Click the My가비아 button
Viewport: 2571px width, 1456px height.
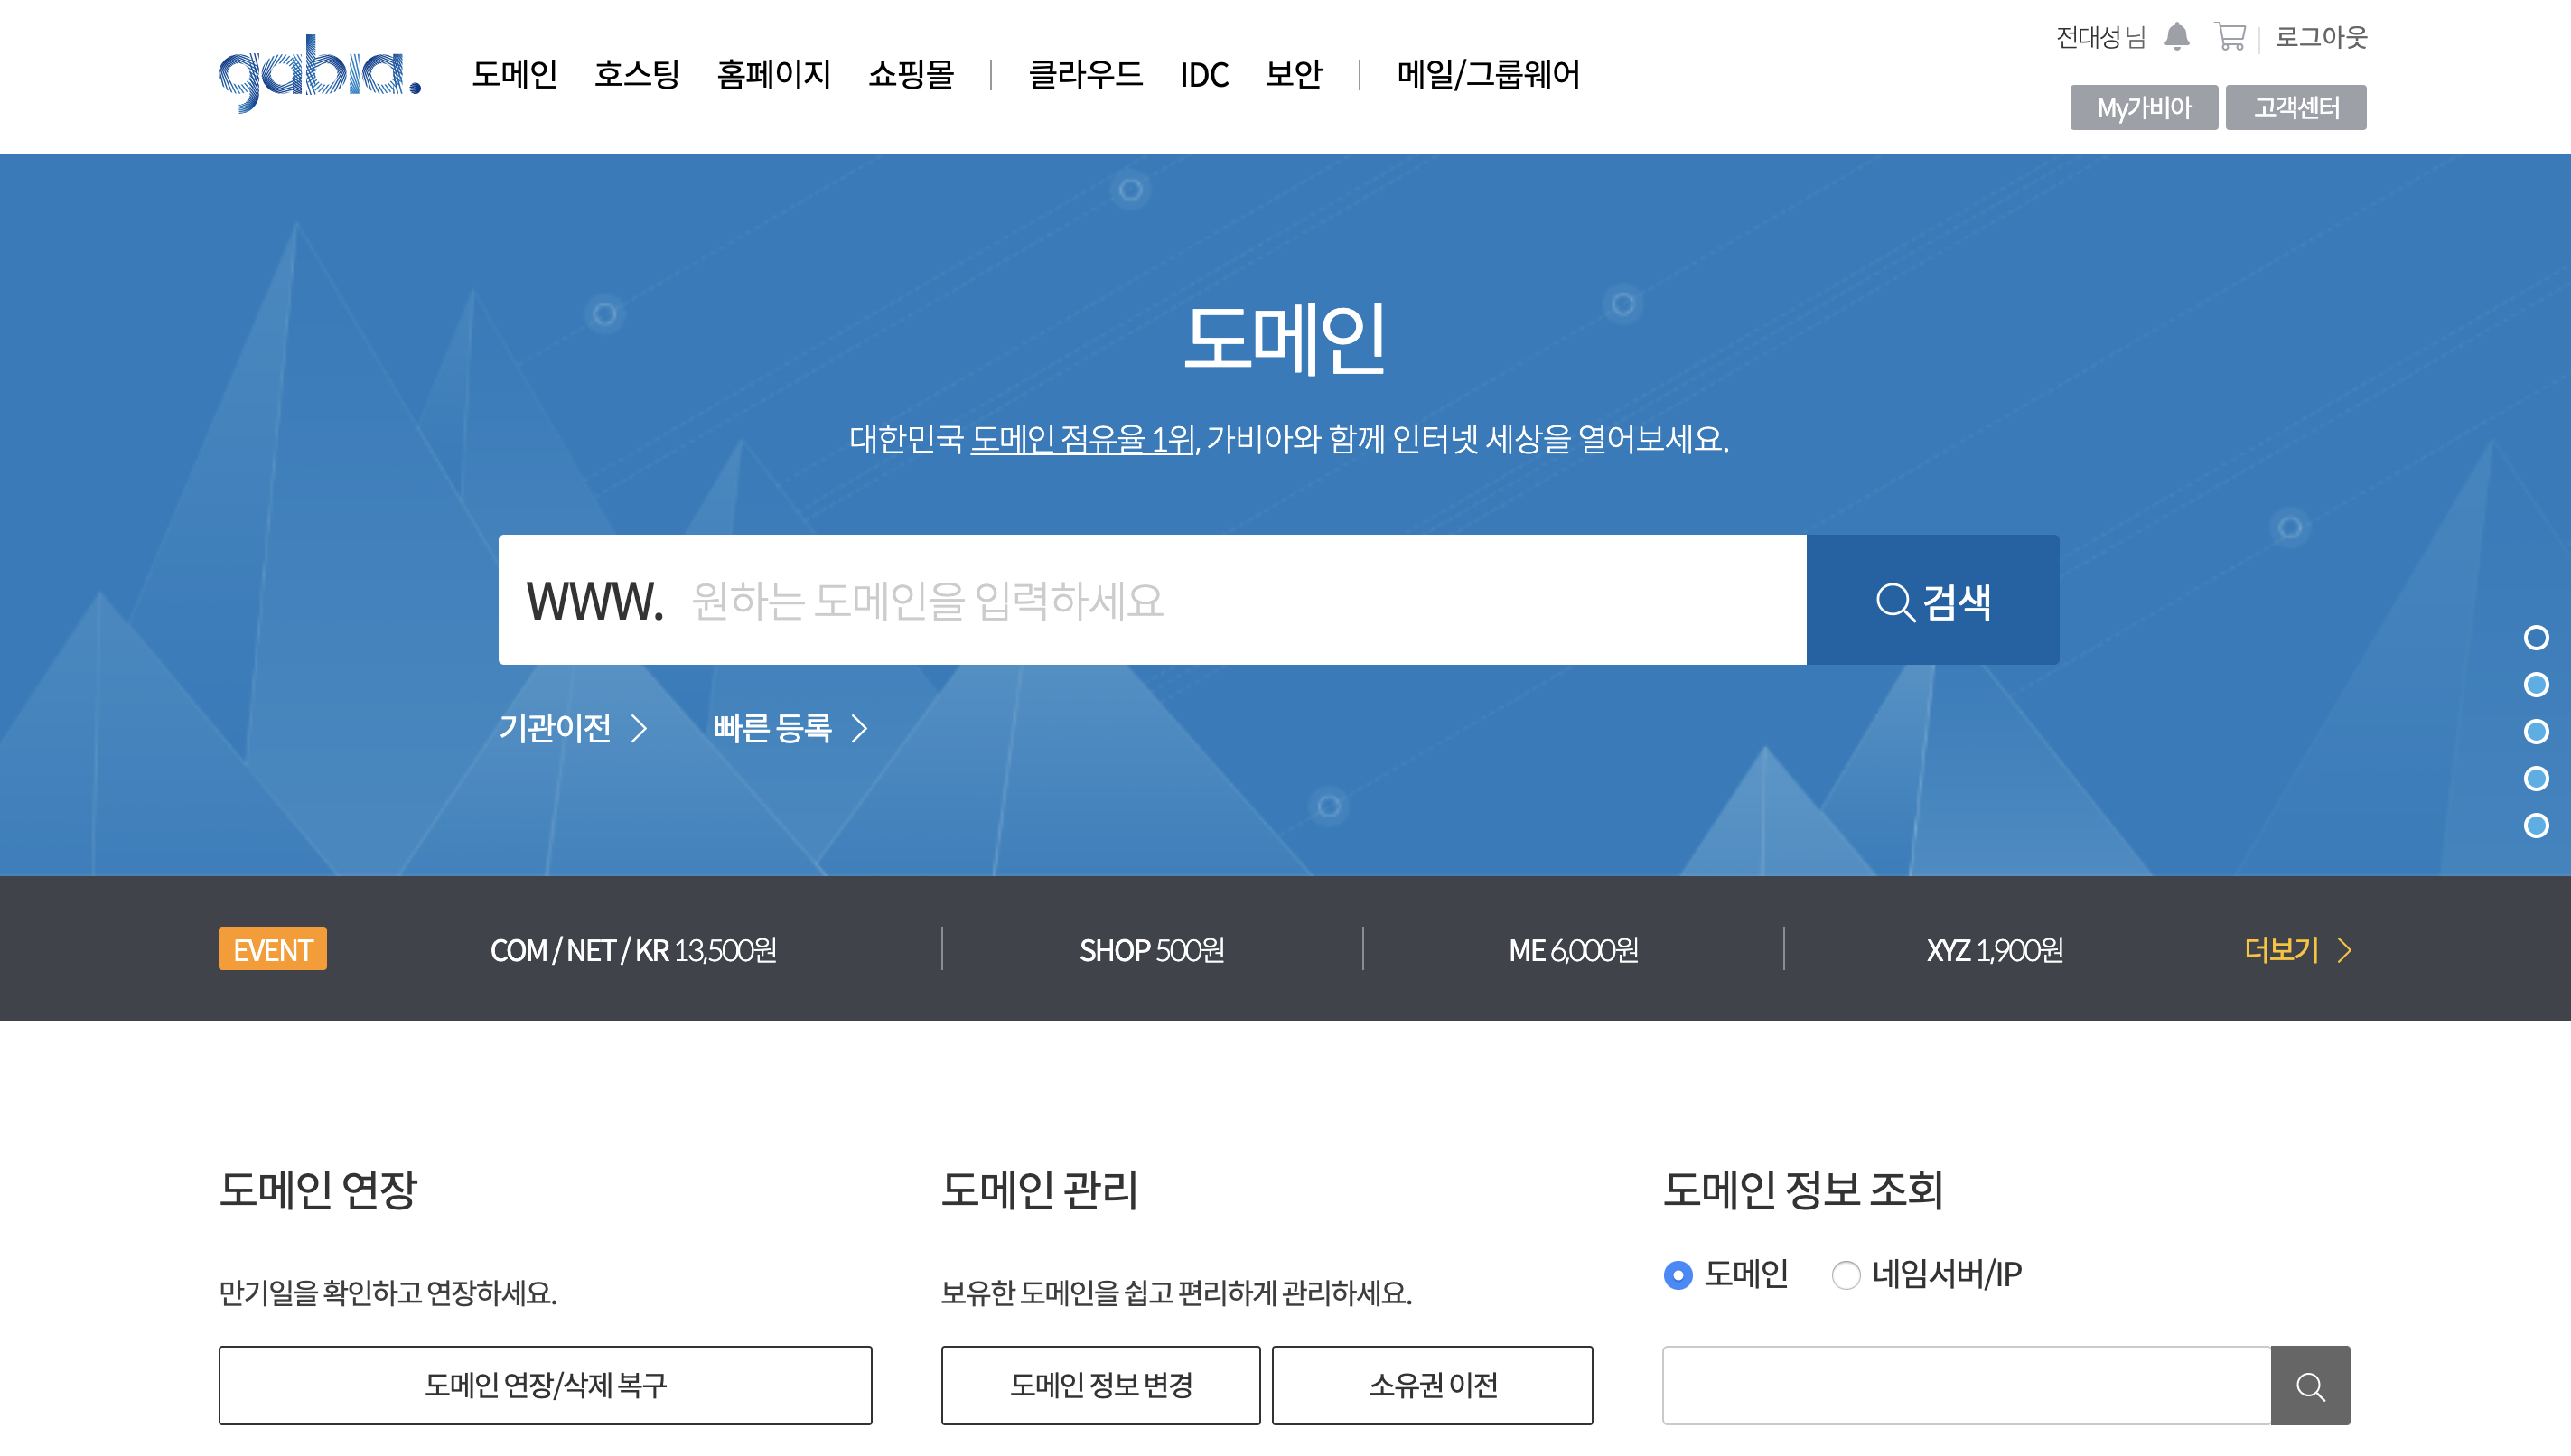[2143, 107]
